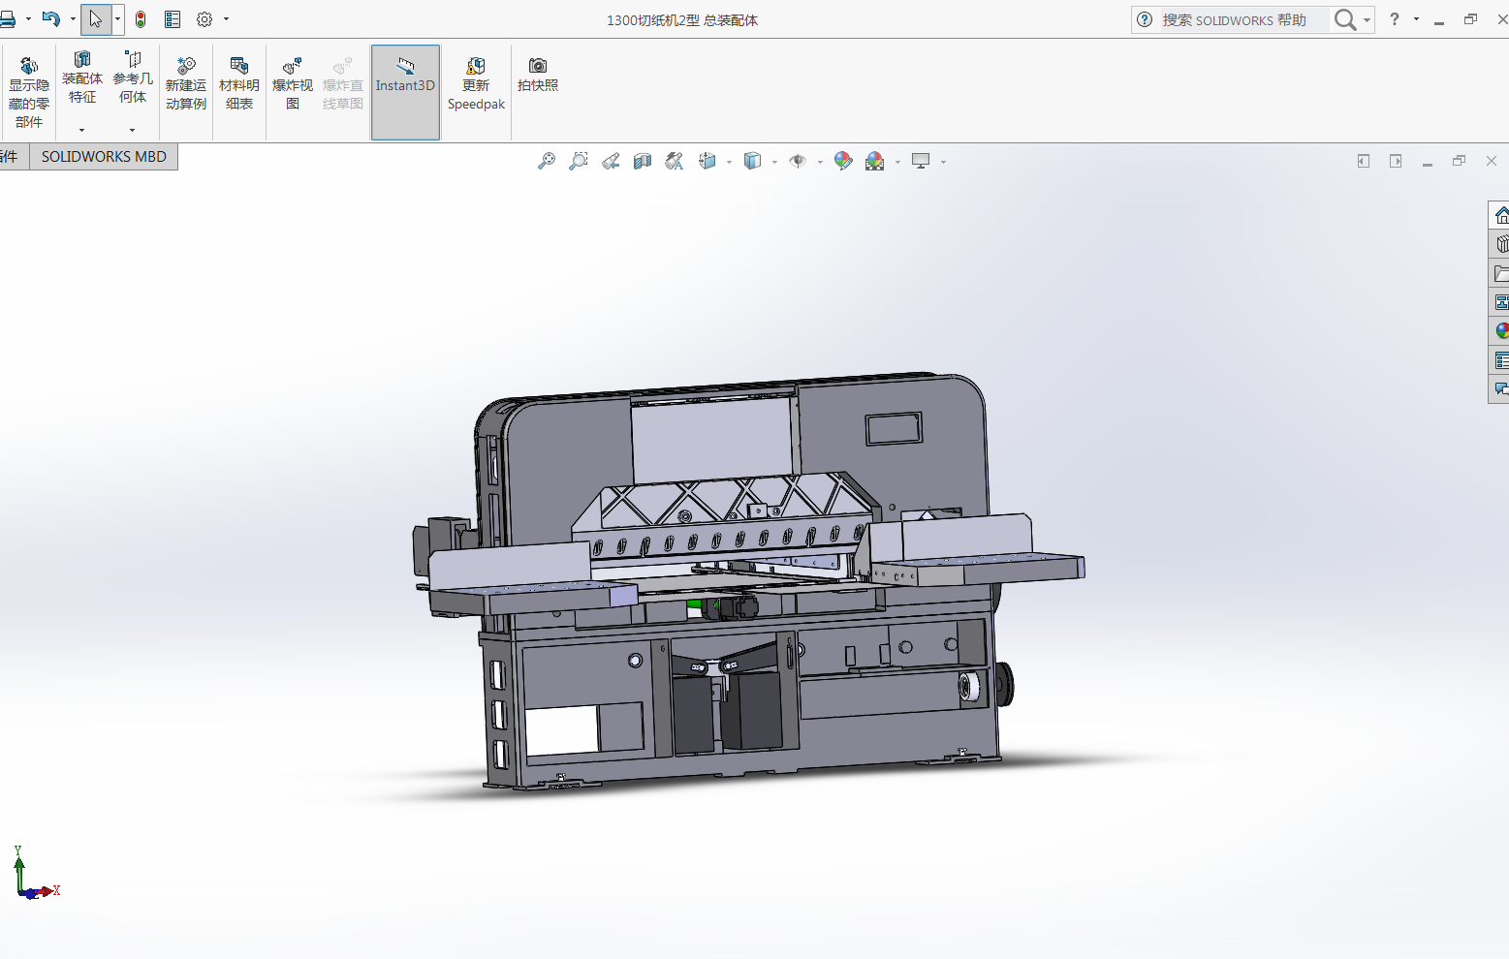Toggle the Select cursor tool
The width and height of the screenshot is (1509, 959).
pyautogui.click(x=96, y=19)
